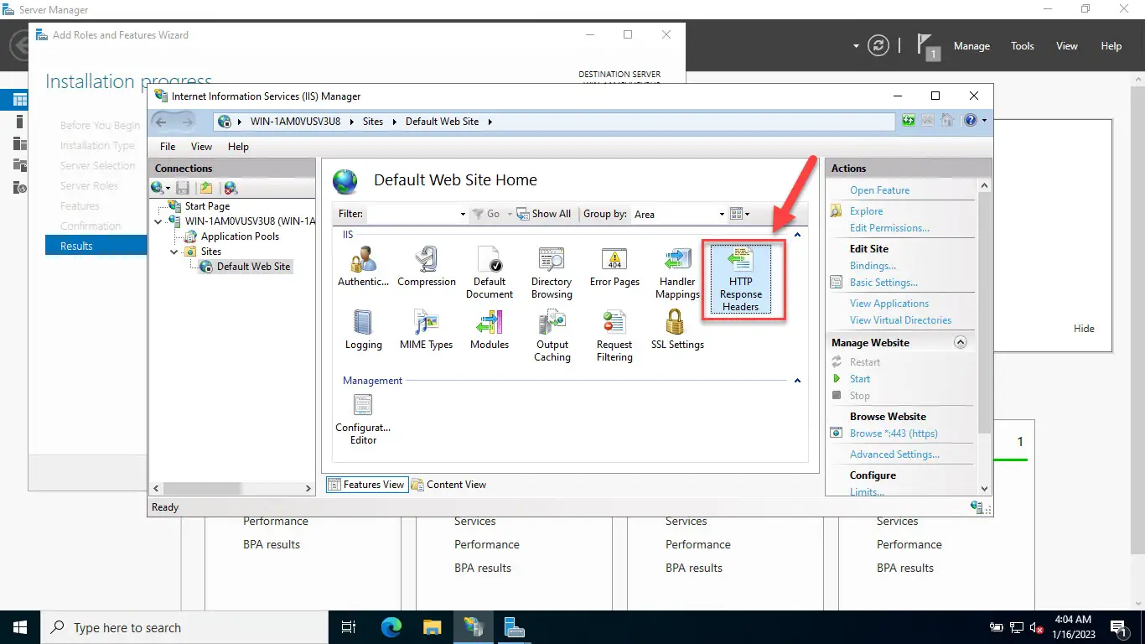Collapse the WIN-1AM0VUSV3U8 server node
Screen dimensions: 1145x644
tap(159, 221)
